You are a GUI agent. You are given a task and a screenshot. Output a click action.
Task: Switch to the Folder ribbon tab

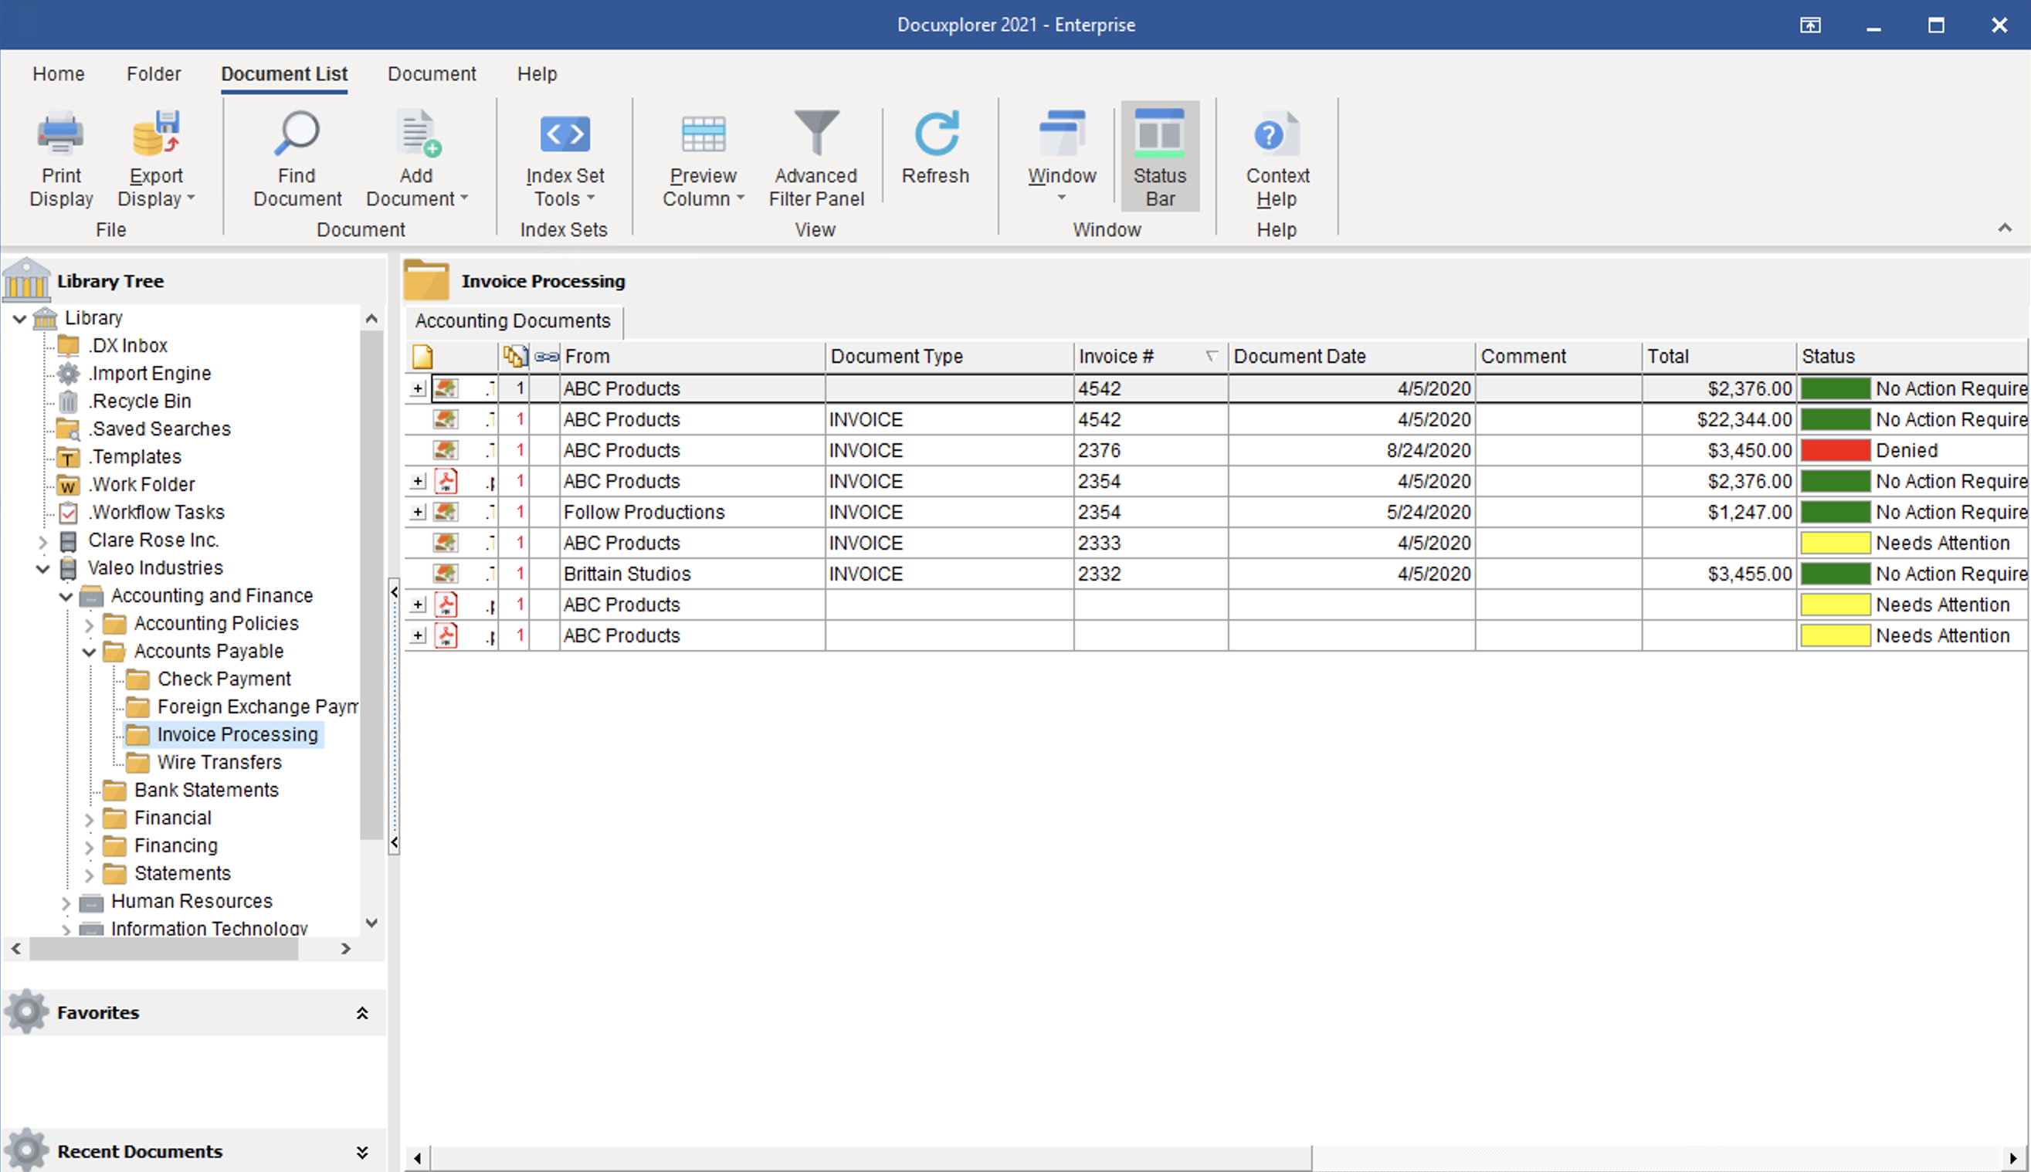tap(153, 74)
